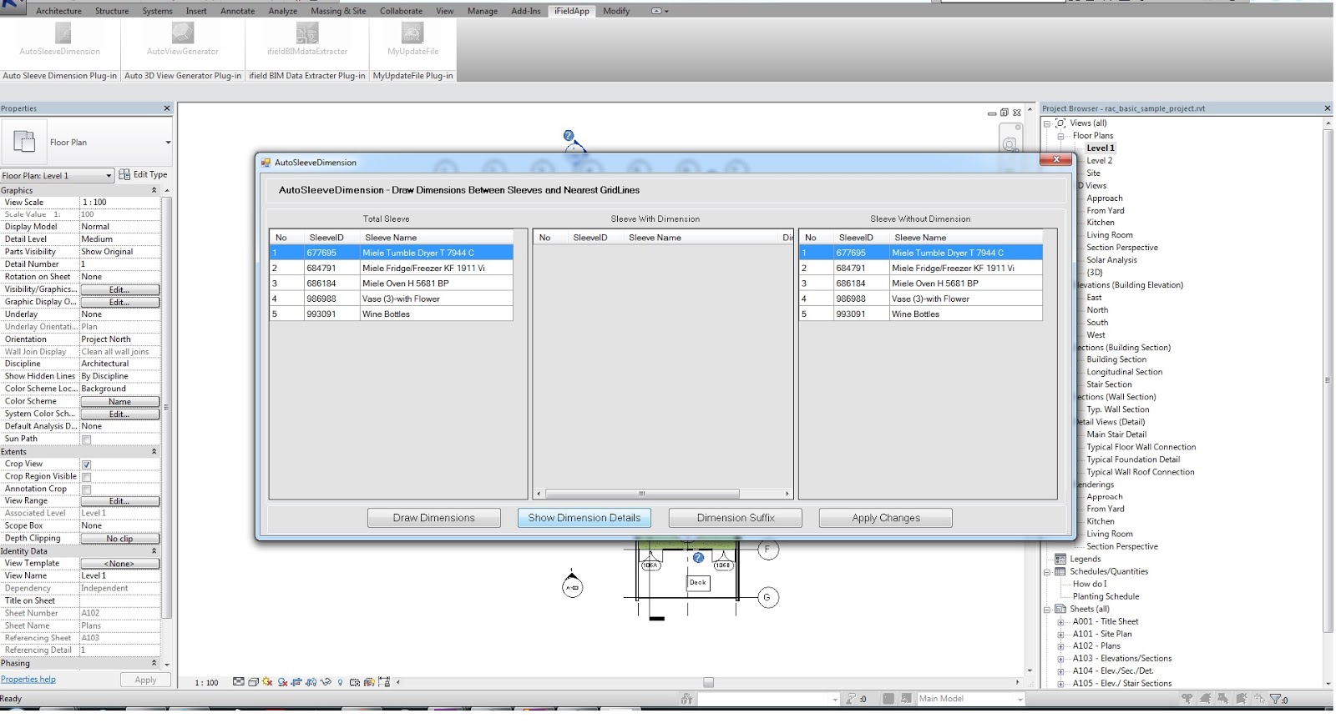Open the Properties help link

pos(28,680)
